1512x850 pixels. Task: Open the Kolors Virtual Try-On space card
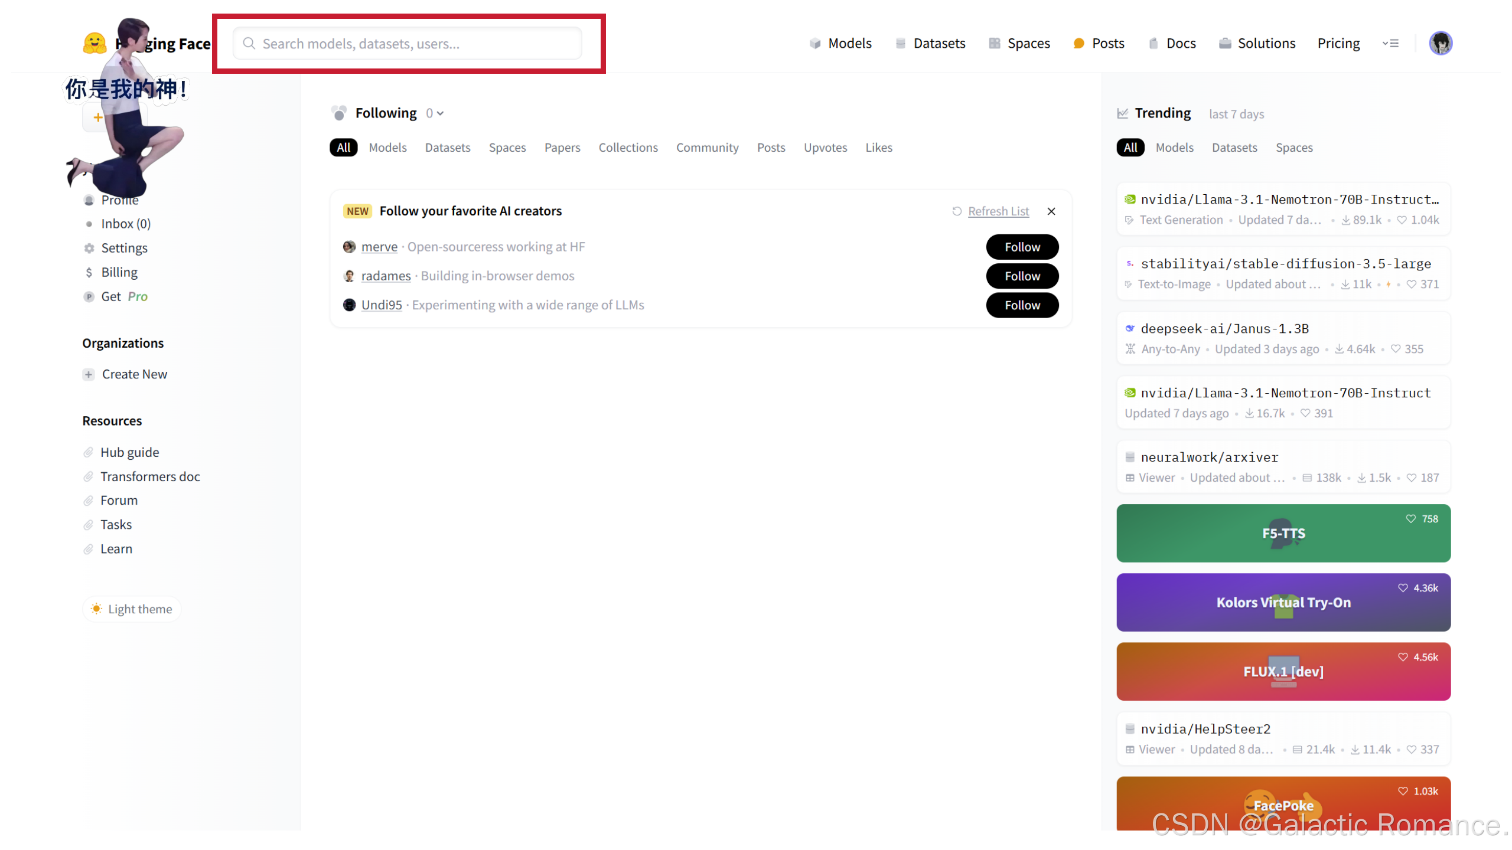[x=1283, y=602]
